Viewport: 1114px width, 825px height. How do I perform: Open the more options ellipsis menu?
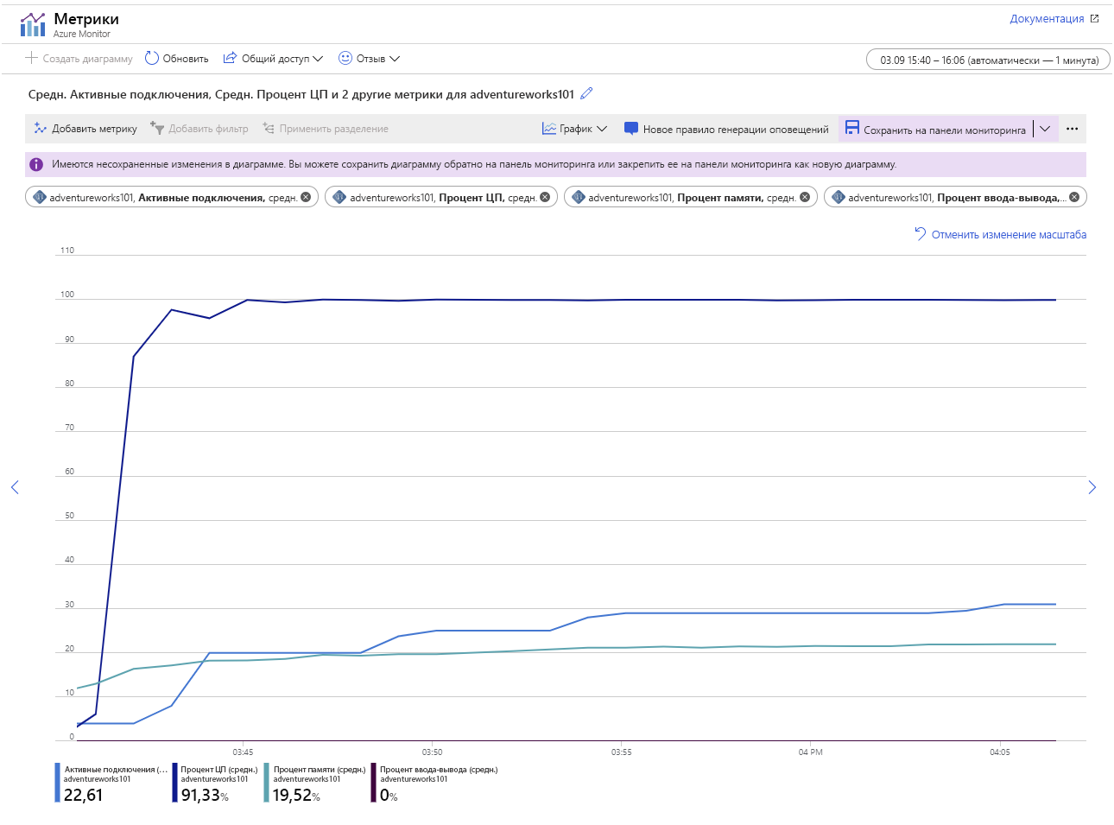click(1073, 129)
